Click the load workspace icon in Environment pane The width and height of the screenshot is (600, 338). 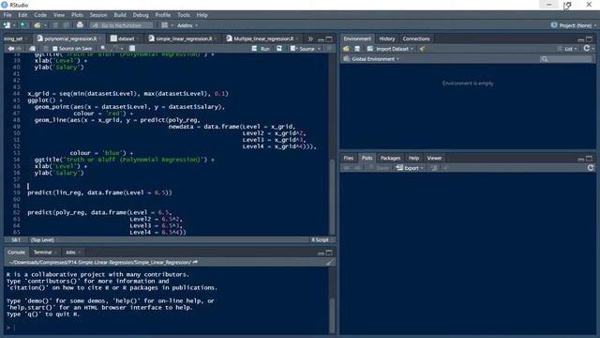pyautogui.click(x=346, y=49)
